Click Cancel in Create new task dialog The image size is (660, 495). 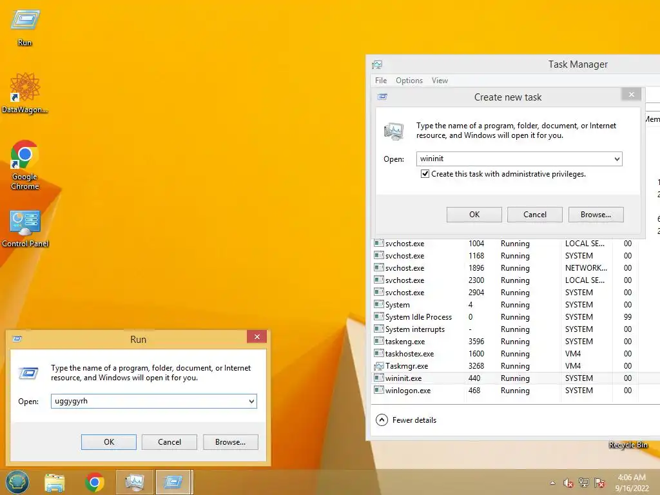point(535,215)
